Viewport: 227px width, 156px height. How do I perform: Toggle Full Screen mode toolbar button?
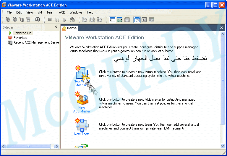[120, 20]
